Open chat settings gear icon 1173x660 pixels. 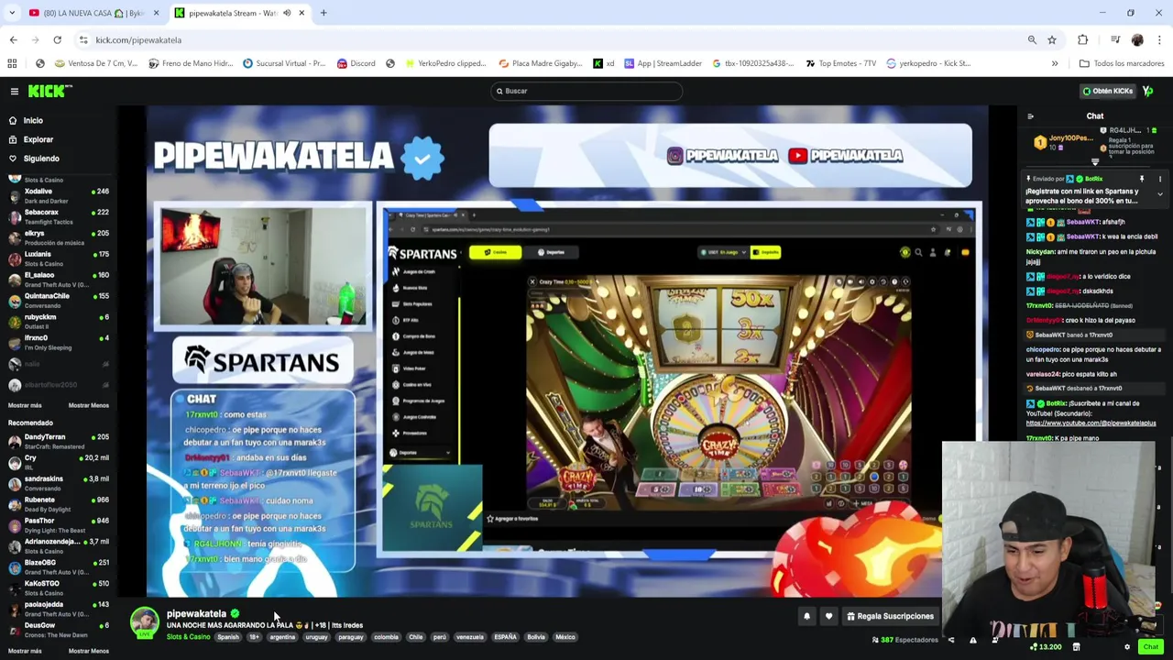[1127, 647]
